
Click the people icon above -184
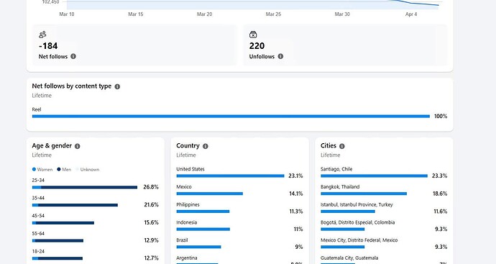42,35
